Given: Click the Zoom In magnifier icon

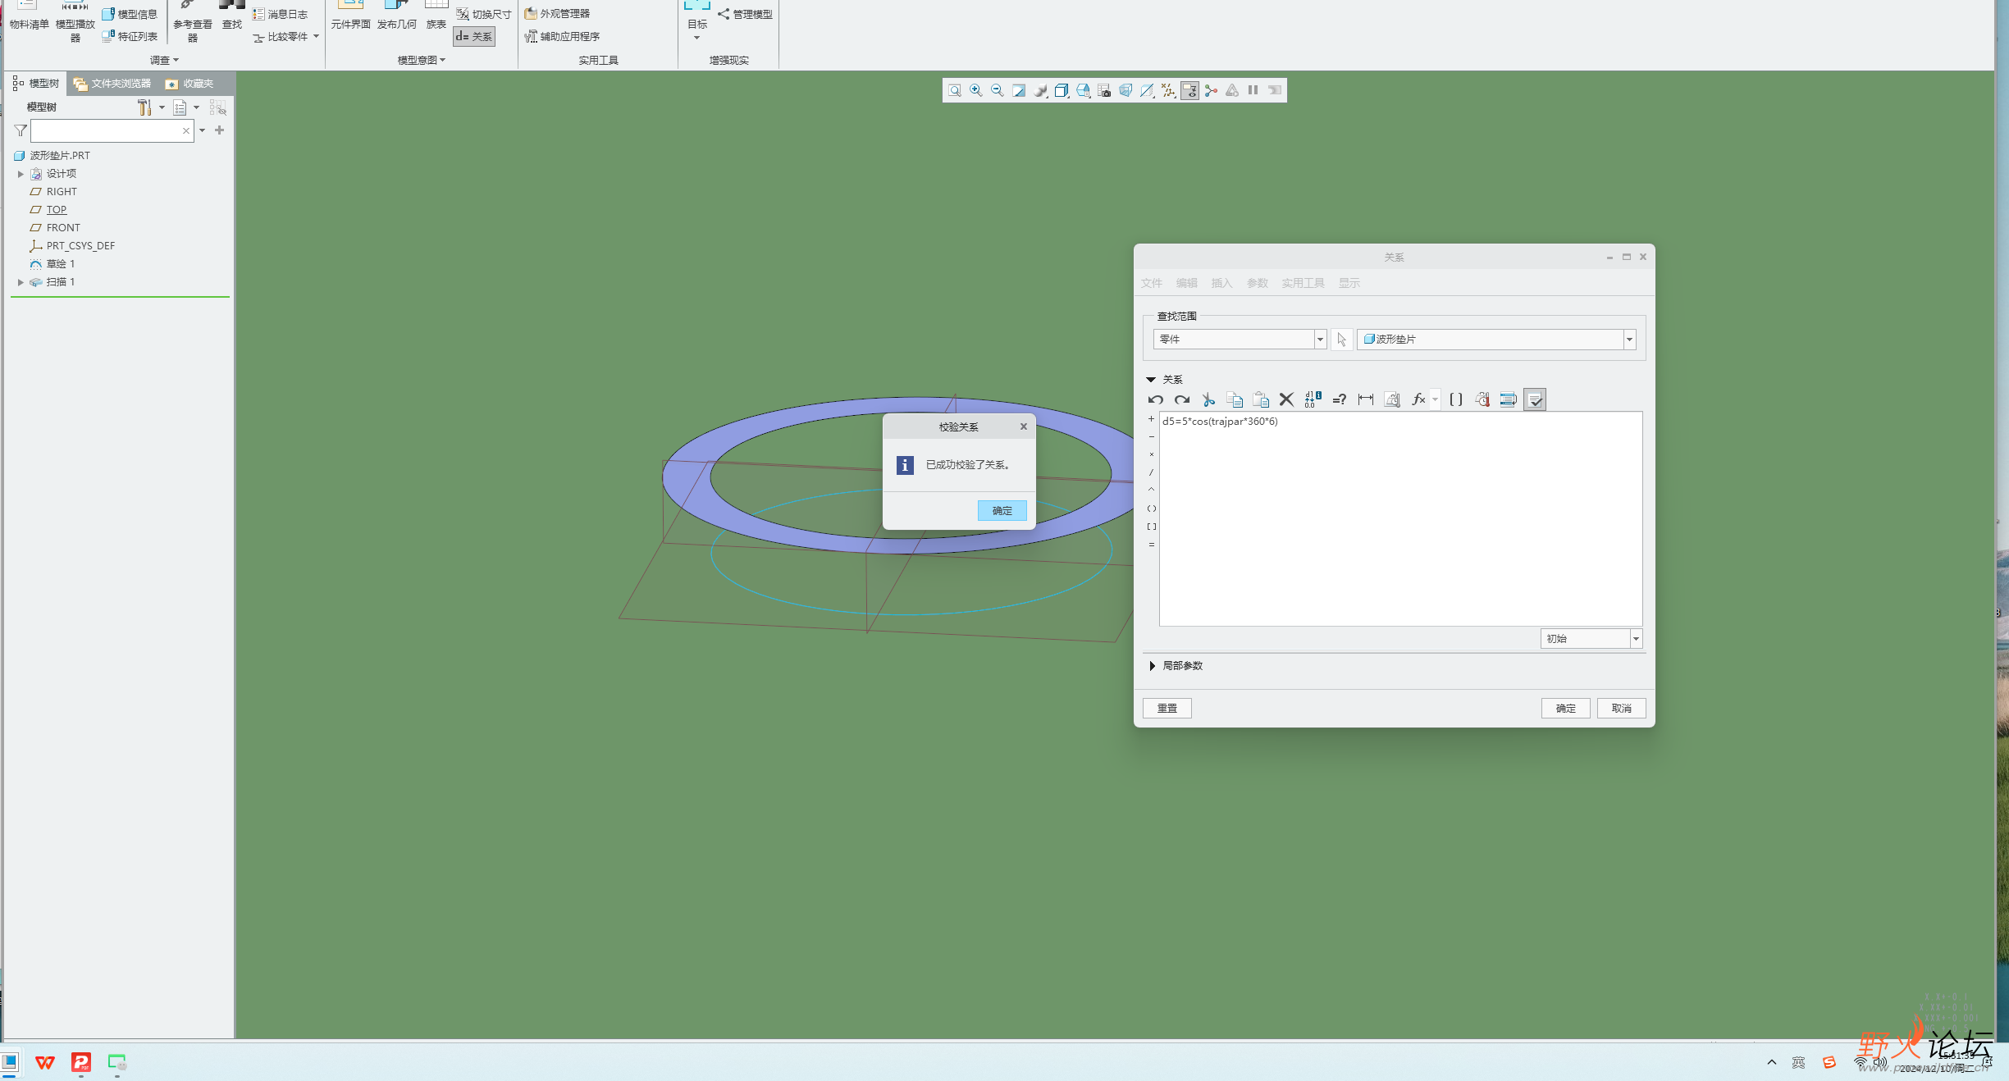Looking at the screenshot, I should [x=975, y=90].
